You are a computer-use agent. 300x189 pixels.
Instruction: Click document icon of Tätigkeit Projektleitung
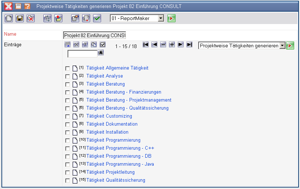pos(75,173)
